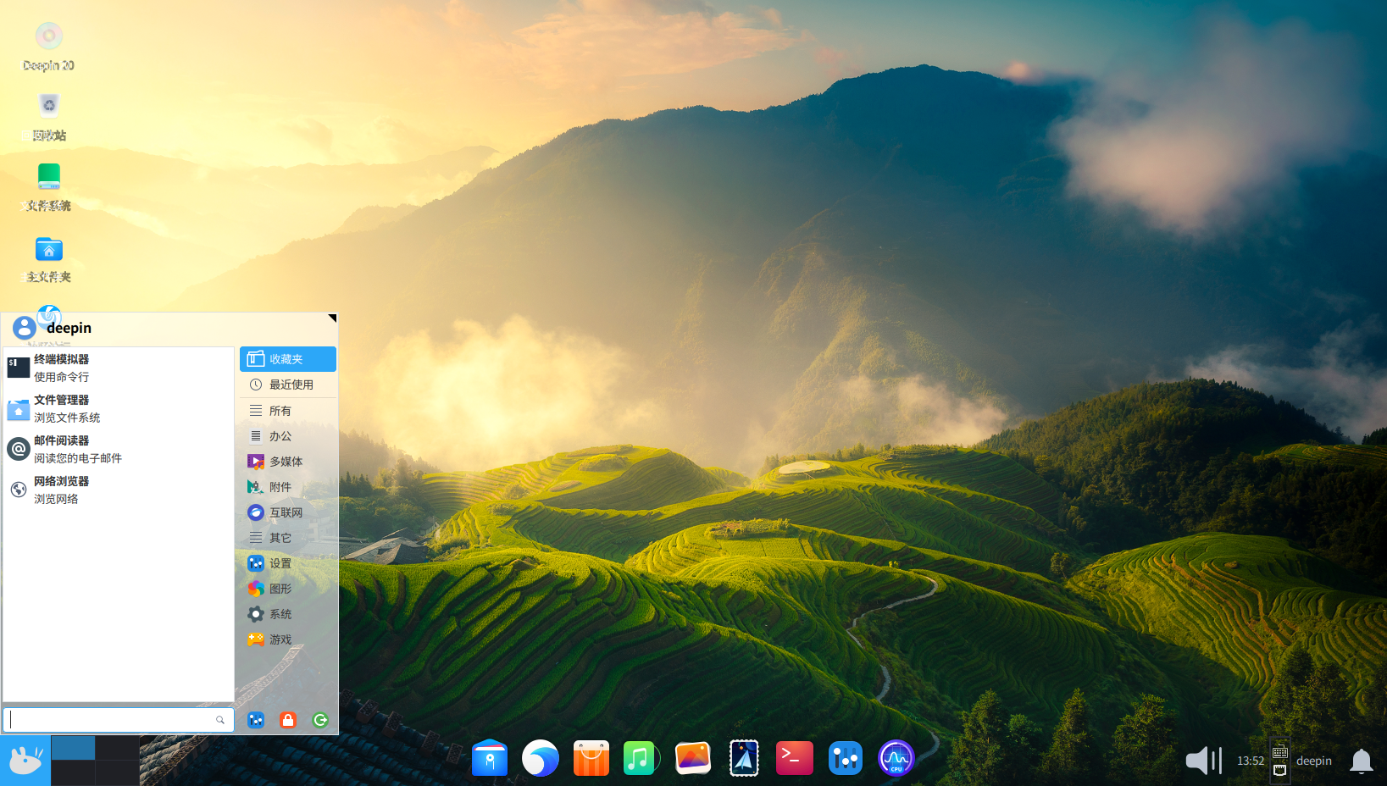Click the volume speaker tray icon
This screenshot has height=786, width=1387.
click(x=1202, y=761)
